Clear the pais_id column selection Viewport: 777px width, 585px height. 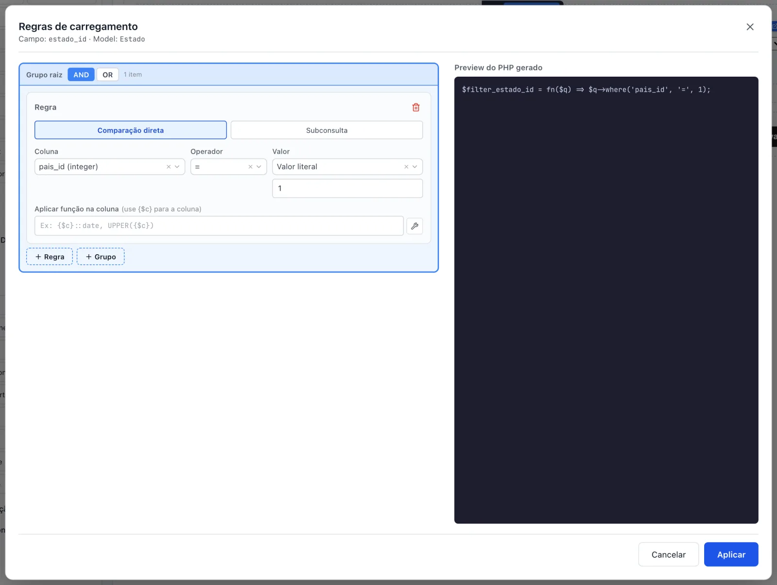(x=169, y=167)
